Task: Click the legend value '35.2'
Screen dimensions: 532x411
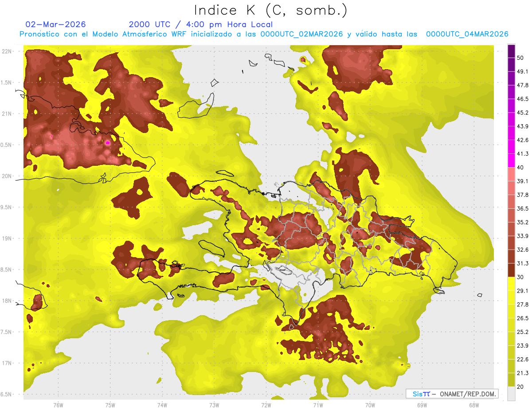Action: point(523,223)
